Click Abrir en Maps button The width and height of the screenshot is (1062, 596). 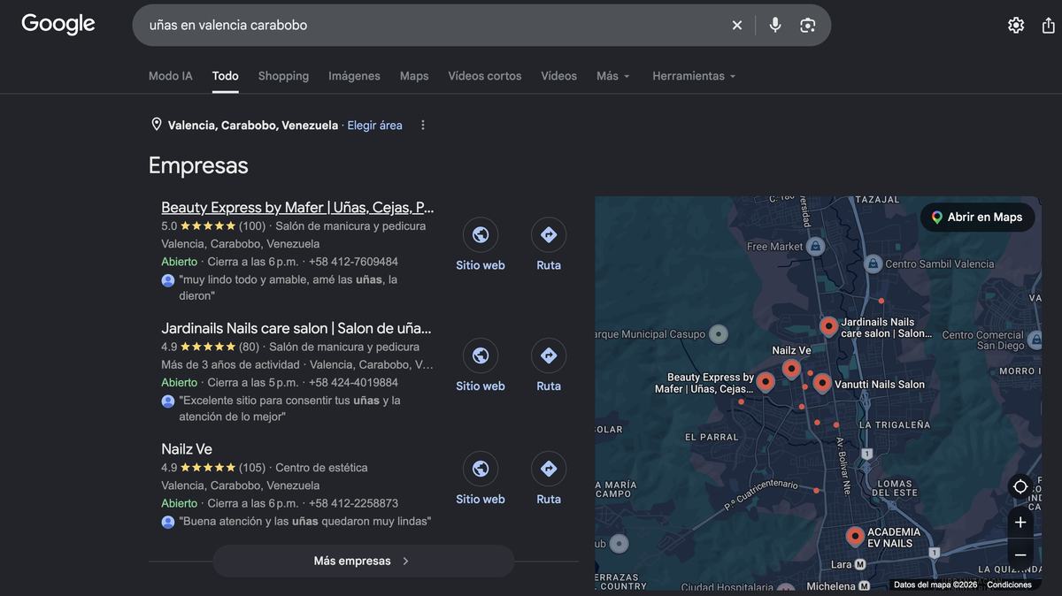coord(977,217)
